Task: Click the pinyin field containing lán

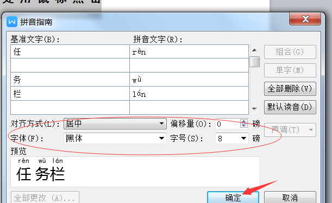Action: (189, 94)
